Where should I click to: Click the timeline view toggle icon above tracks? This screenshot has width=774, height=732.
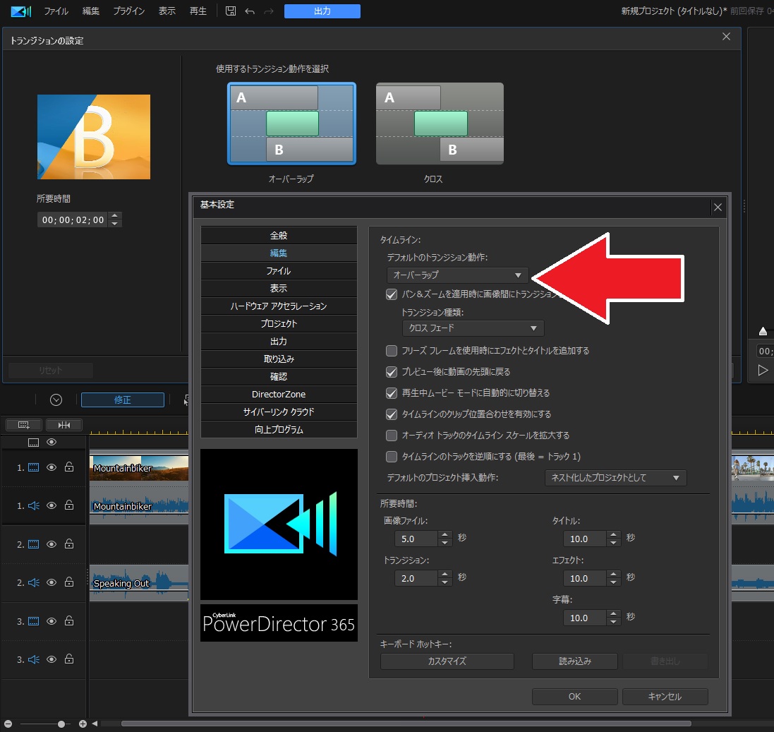pos(24,425)
